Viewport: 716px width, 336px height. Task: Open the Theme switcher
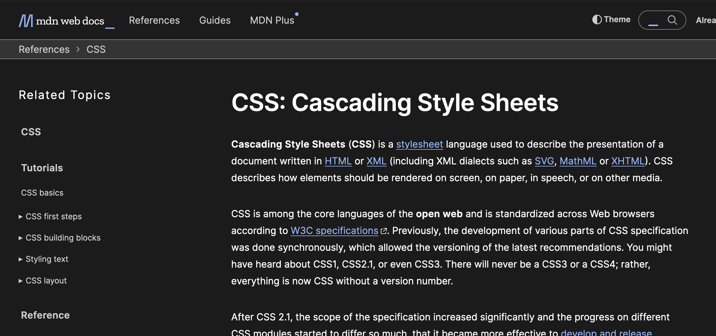click(611, 19)
